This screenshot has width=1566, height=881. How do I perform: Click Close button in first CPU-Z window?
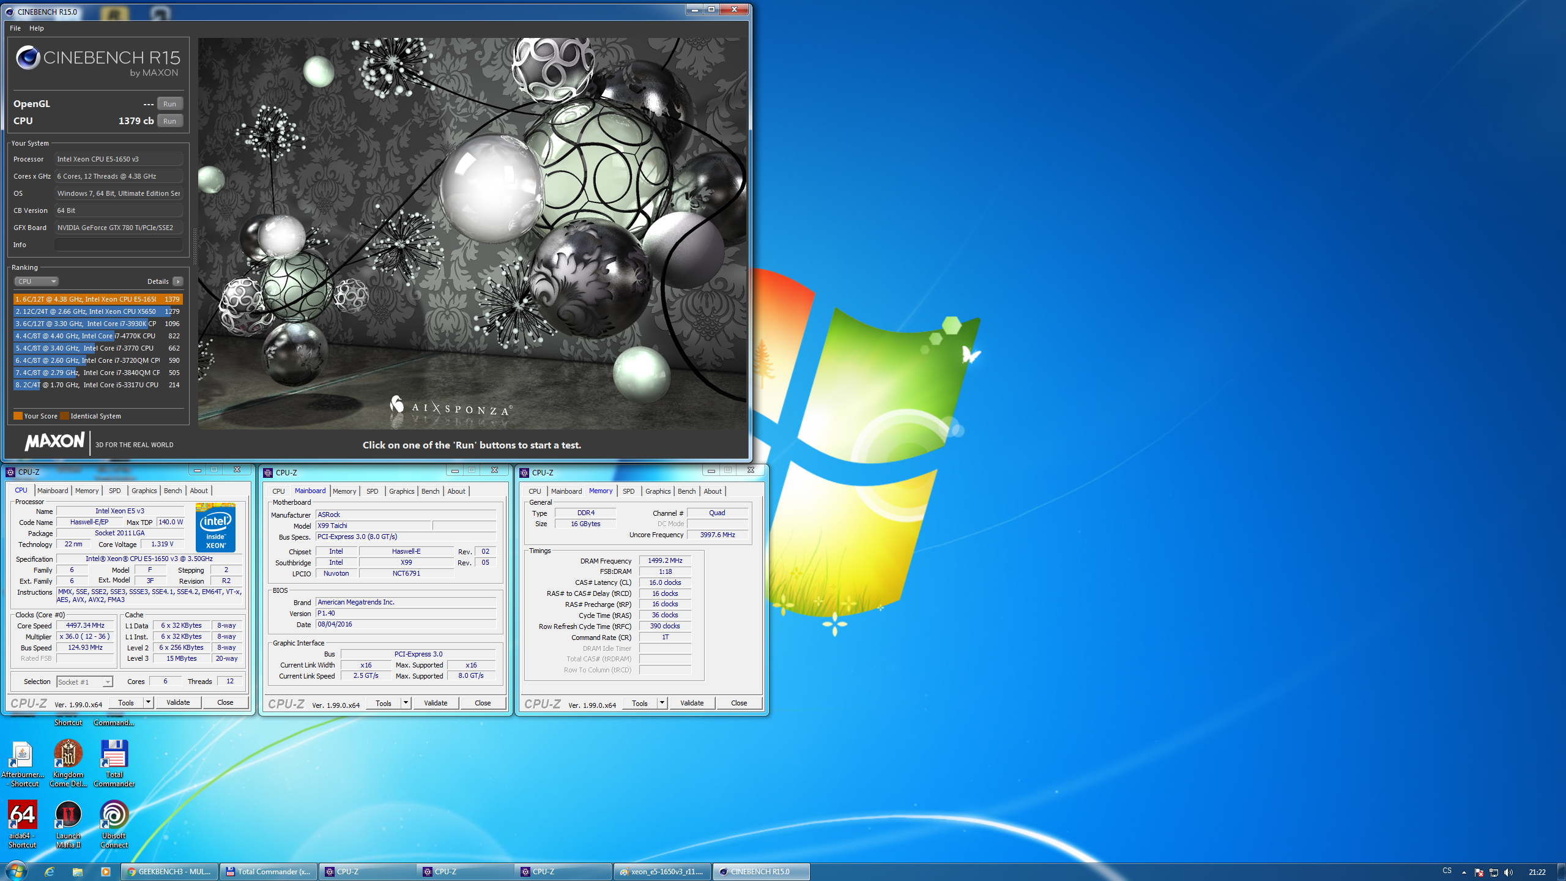click(x=225, y=702)
